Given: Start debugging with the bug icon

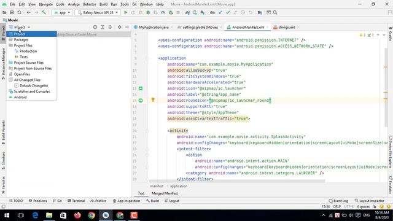Looking at the screenshot, I should click(x=148, y=12).
